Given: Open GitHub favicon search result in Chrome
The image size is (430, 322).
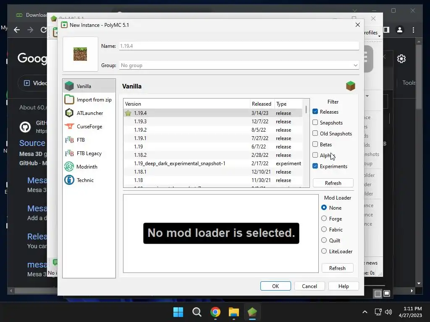Looking at the screenshot, I should coord(25,127).
